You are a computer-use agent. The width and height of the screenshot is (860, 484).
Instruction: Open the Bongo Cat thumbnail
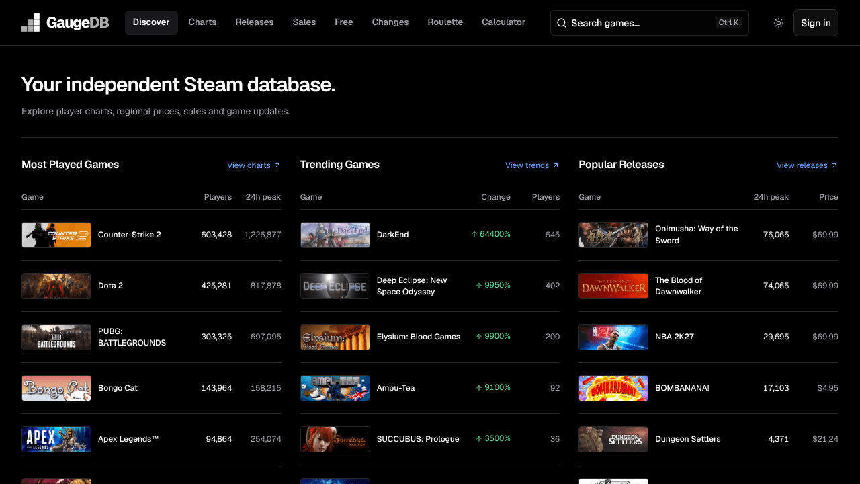[x=56, y=388]
